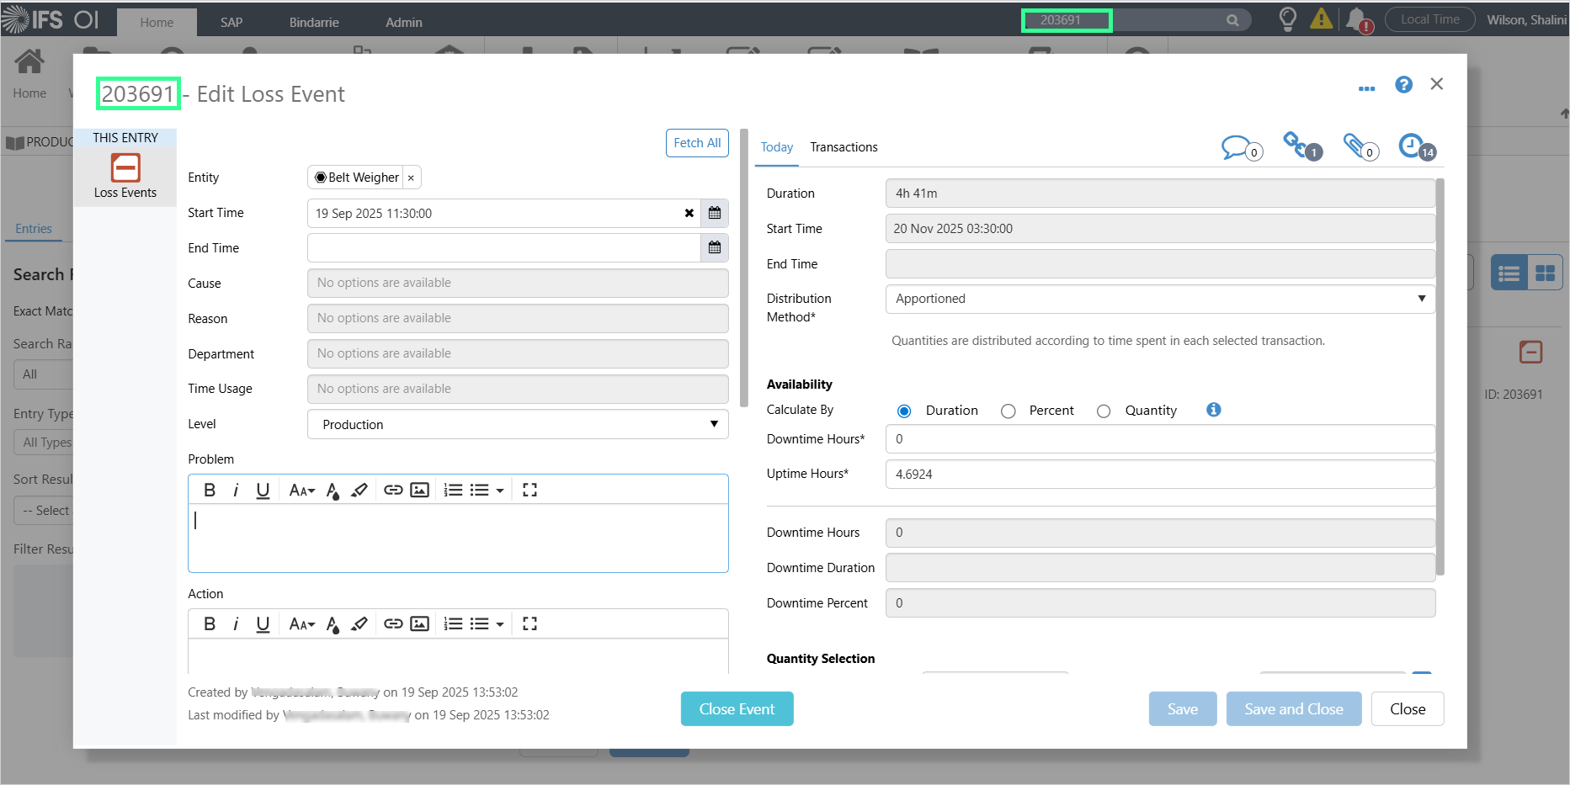Viewport: 1570px width, 785px height.
Task: Open the linked items chain icon
Action: (1296, 145)
